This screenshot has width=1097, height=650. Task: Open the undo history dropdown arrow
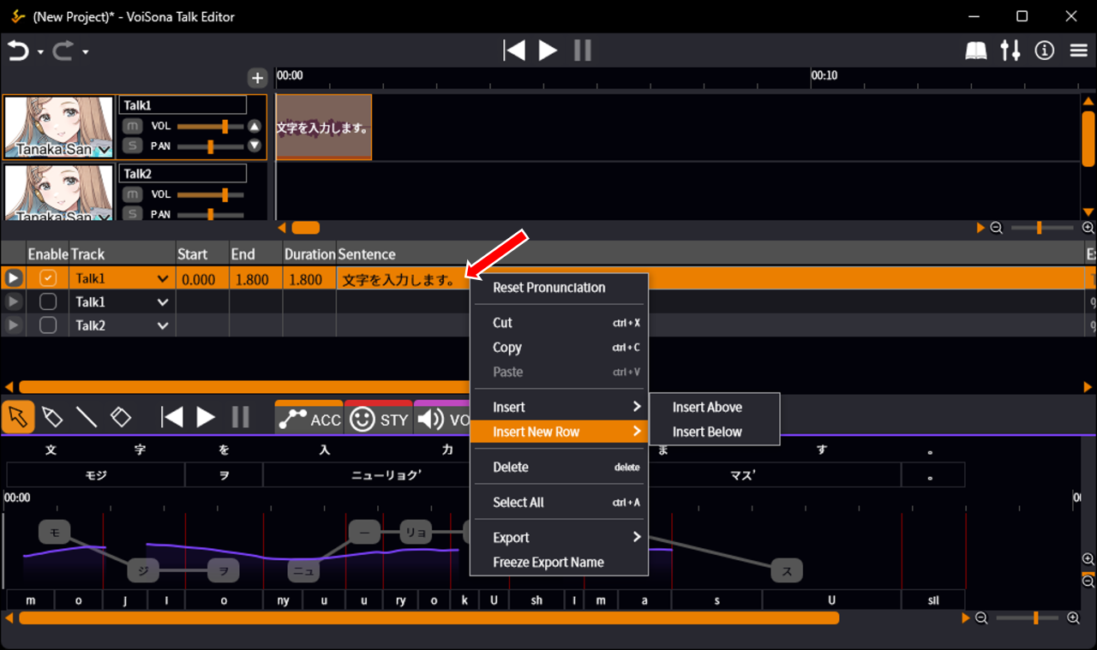point(40,52)
